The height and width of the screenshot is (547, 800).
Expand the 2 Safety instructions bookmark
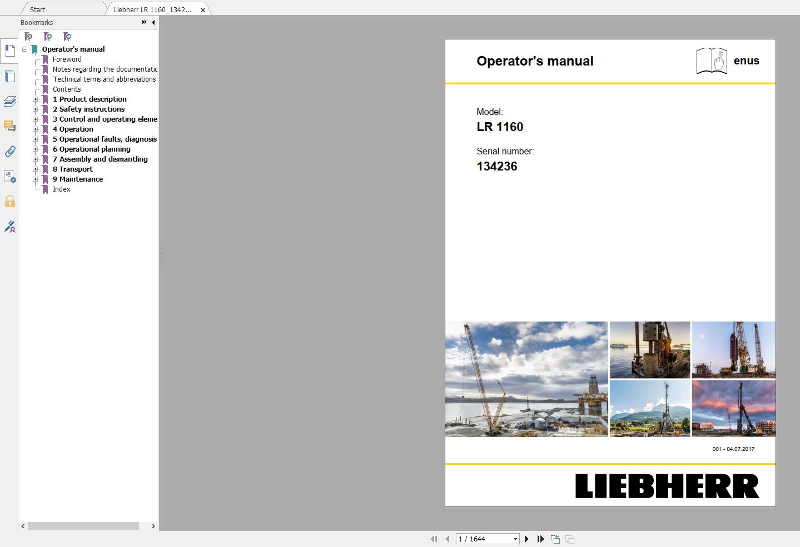pyautogui.click(x=36, y=109)
